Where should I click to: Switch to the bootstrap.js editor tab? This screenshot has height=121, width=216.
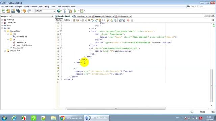[123, 16]
